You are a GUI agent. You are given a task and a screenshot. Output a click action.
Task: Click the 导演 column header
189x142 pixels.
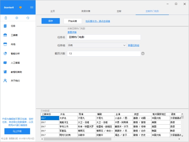coord(87,114)
